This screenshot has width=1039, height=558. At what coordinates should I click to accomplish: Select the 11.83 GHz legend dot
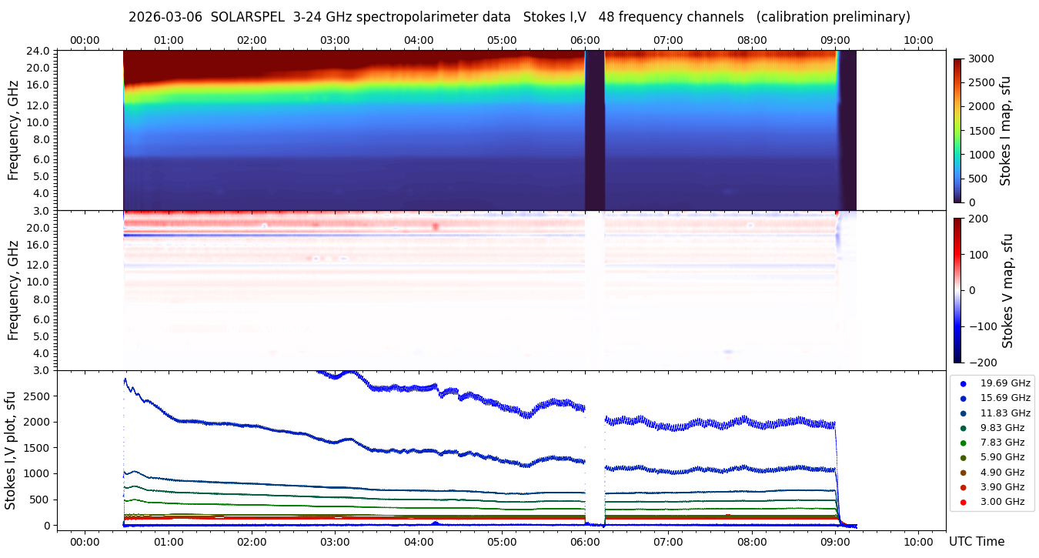(x=963, y=413)
